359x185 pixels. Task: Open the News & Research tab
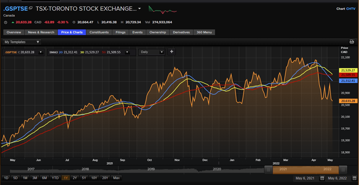pyautogui.click(x=41, y=32)
